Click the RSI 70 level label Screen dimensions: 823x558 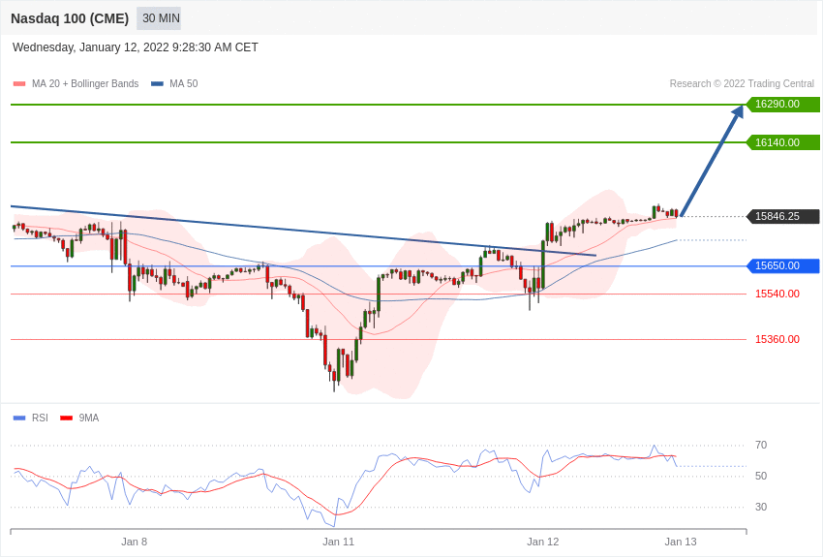[x=761, y=445]
